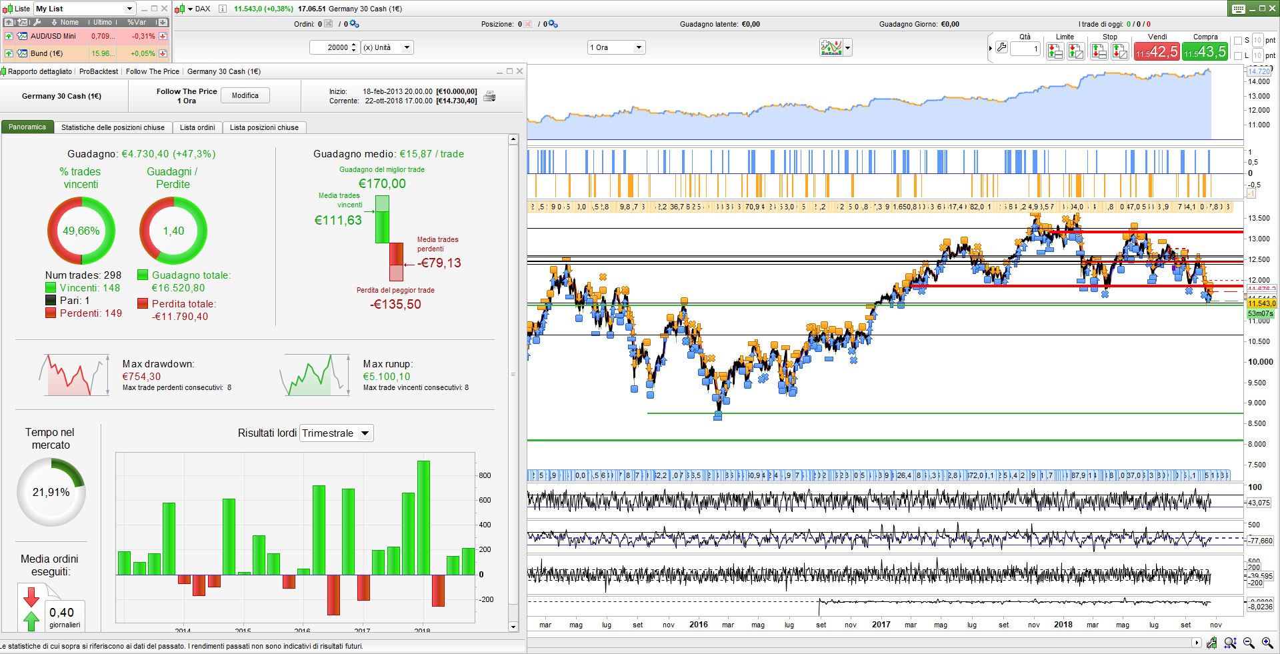The width and height of the screenshot is (1280, 654).
Task: Click the candlestick icon next to Liste
Action: click(7, 9)
